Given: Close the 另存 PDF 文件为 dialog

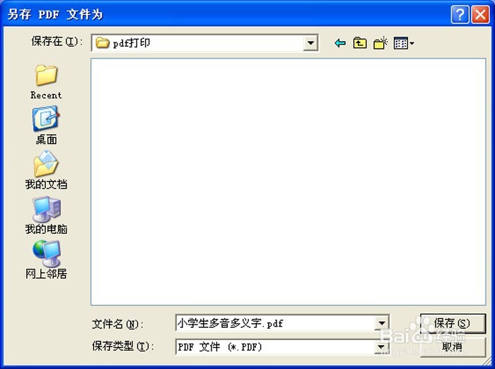Looking at the screenshot, I should [x=480, y=15].
